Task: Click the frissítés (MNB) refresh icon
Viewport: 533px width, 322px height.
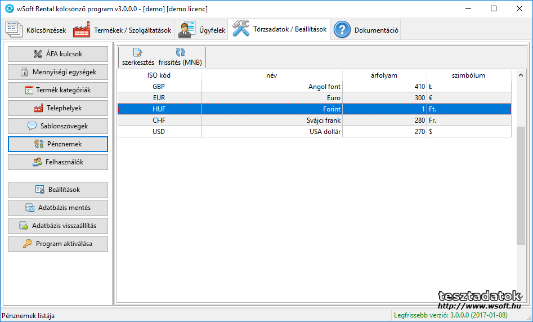Action: [180, 52]
